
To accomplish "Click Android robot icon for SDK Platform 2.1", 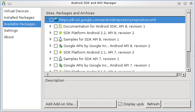I will tap(60, 52).
